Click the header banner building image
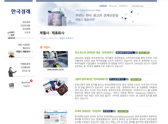Viewport: 168px width, 124px height. point(57,18)
